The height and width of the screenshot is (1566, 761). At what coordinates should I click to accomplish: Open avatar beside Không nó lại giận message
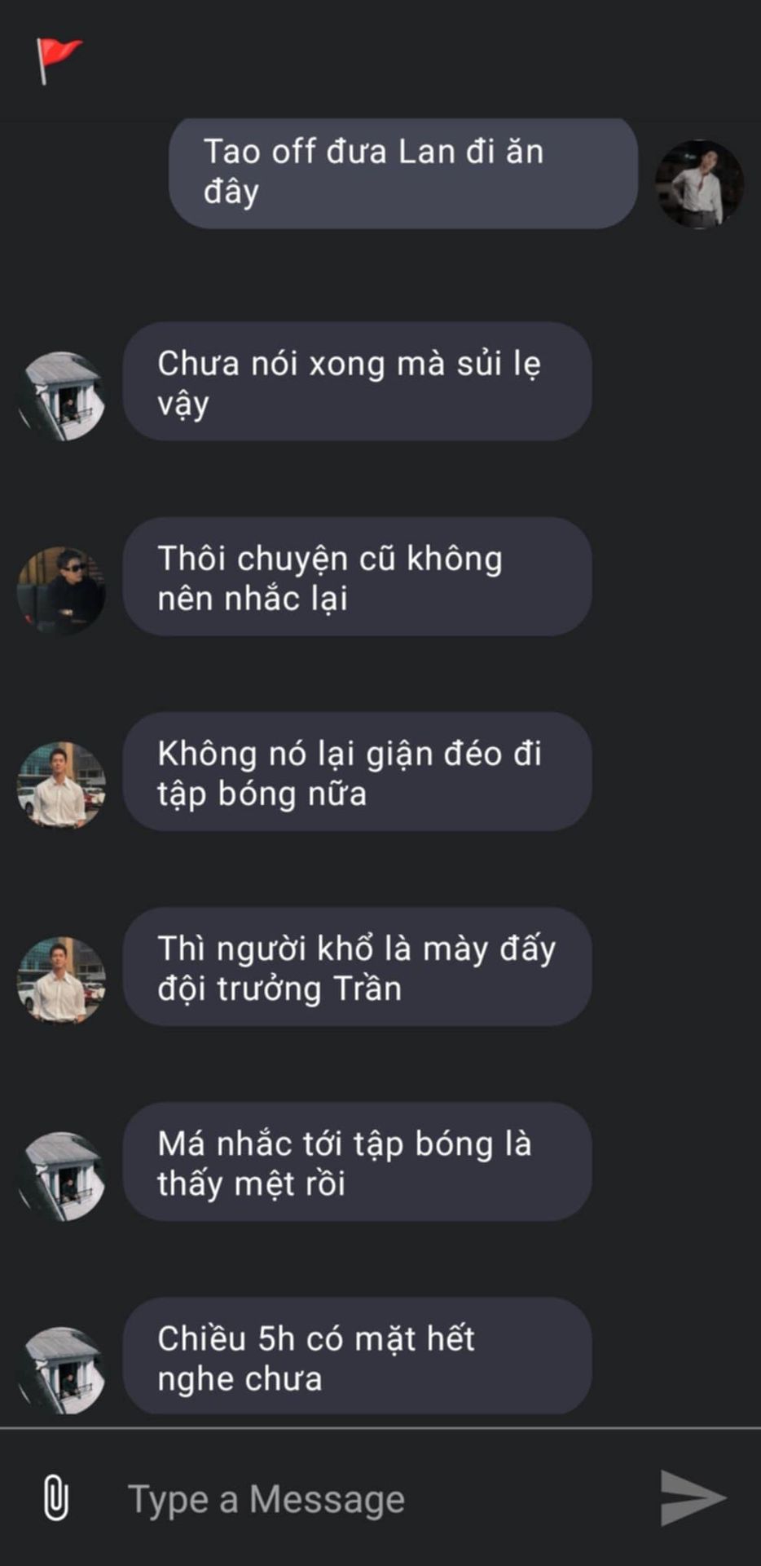pyautogui.click(x=61, y=785)
